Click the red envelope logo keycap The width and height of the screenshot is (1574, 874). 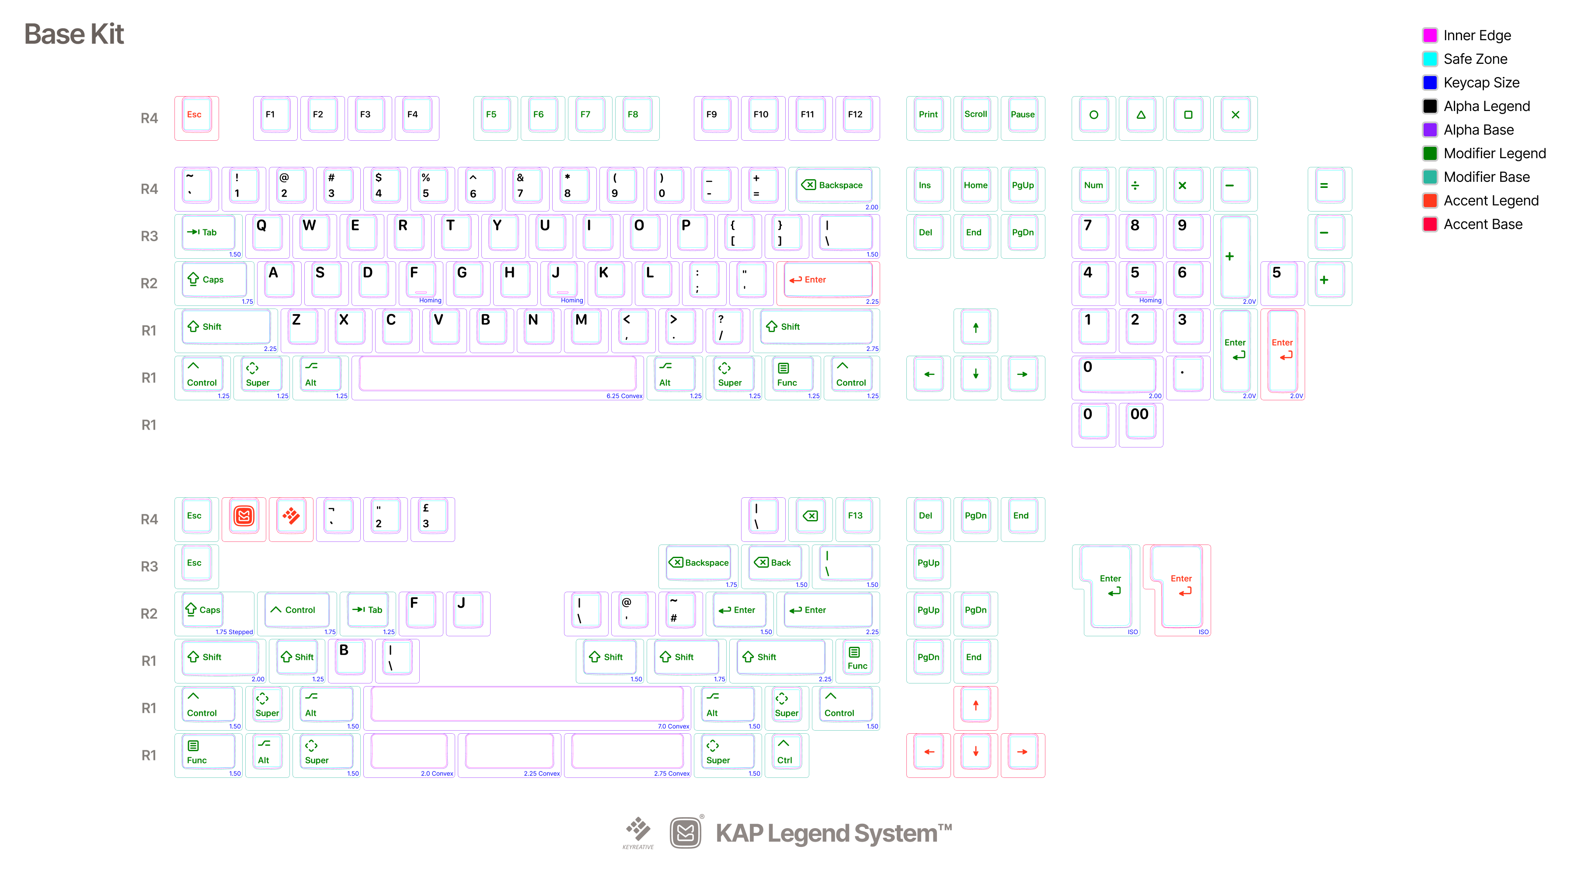tap(244, 519)
